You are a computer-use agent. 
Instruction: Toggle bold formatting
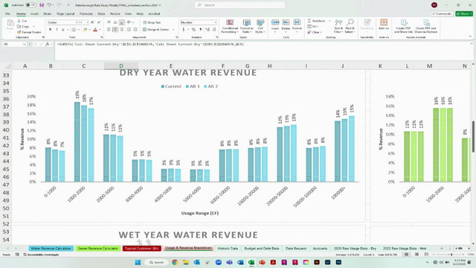click(x=50, y=30)
